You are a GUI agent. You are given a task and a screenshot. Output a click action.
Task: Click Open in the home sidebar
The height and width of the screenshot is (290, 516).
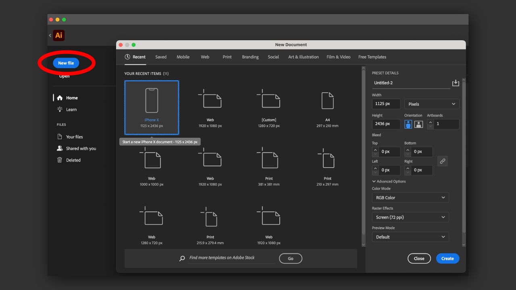click(64, 76)
